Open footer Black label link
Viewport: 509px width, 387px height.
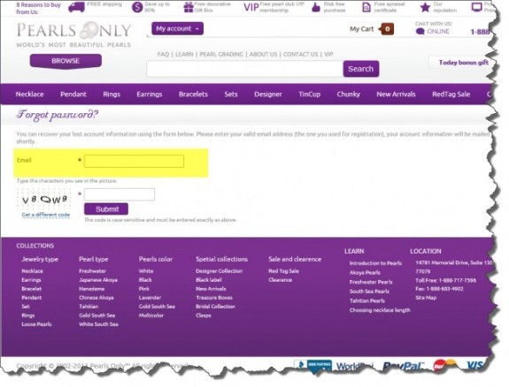tap(209, 280)
